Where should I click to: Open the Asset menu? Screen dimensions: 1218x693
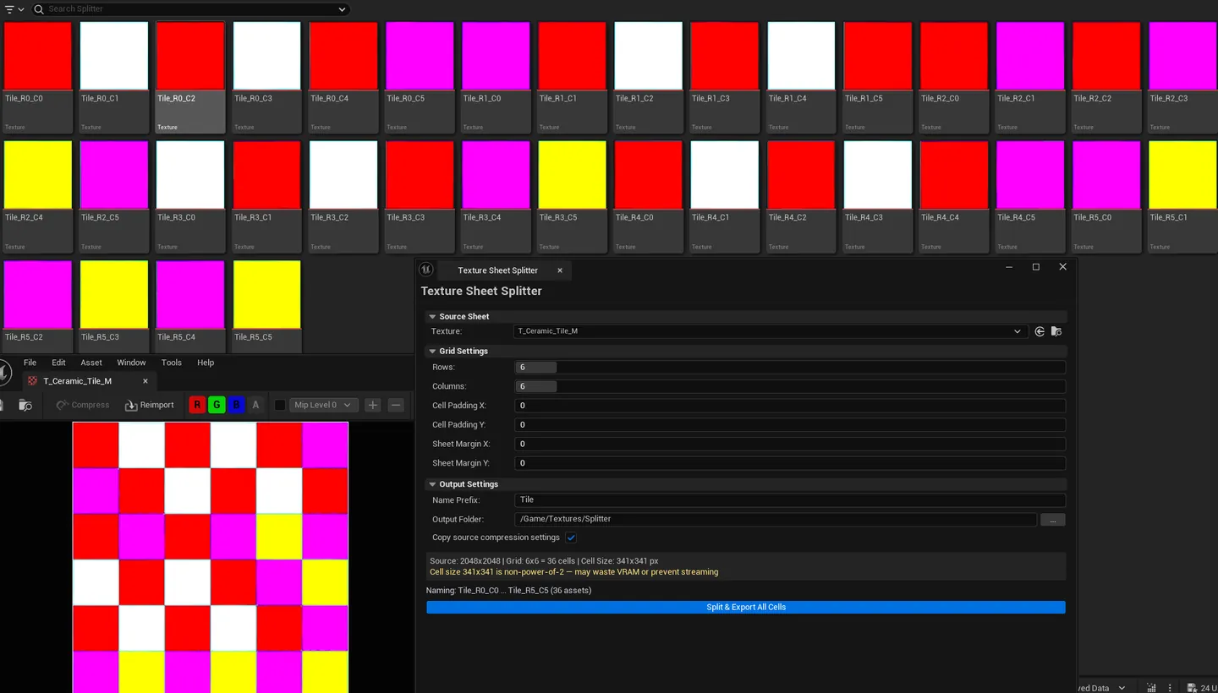[91, 363]
